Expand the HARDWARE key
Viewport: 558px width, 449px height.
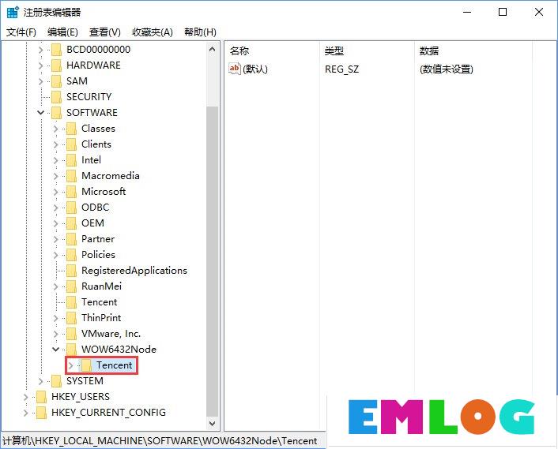[x=40, y=65]
